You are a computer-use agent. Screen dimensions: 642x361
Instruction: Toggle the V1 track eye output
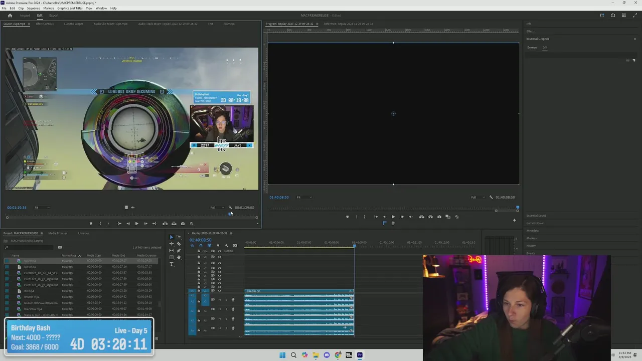pyautogui.click(x=219, y=291)
